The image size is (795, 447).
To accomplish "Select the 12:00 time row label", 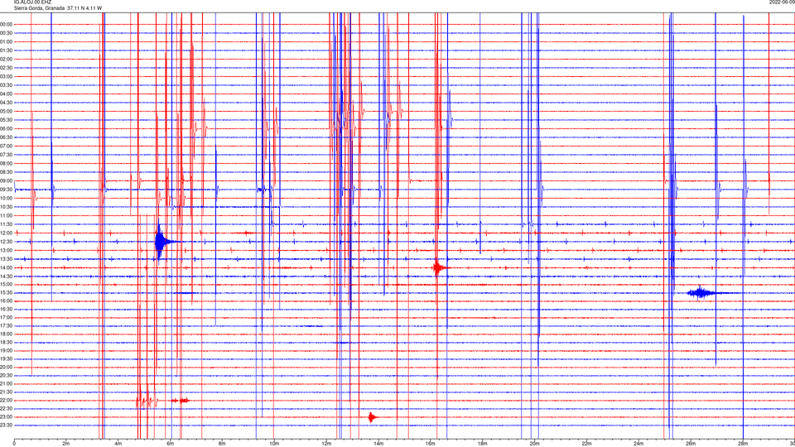I will click(x=7, y=233).
